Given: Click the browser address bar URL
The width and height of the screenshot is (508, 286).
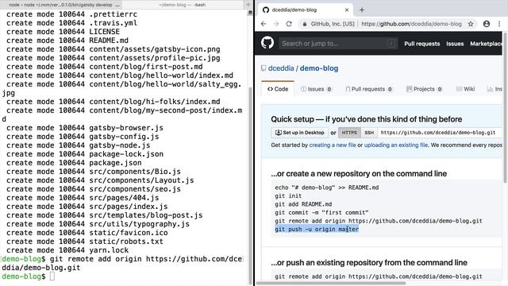Looking at the screenshot, I should pos(411,24).
